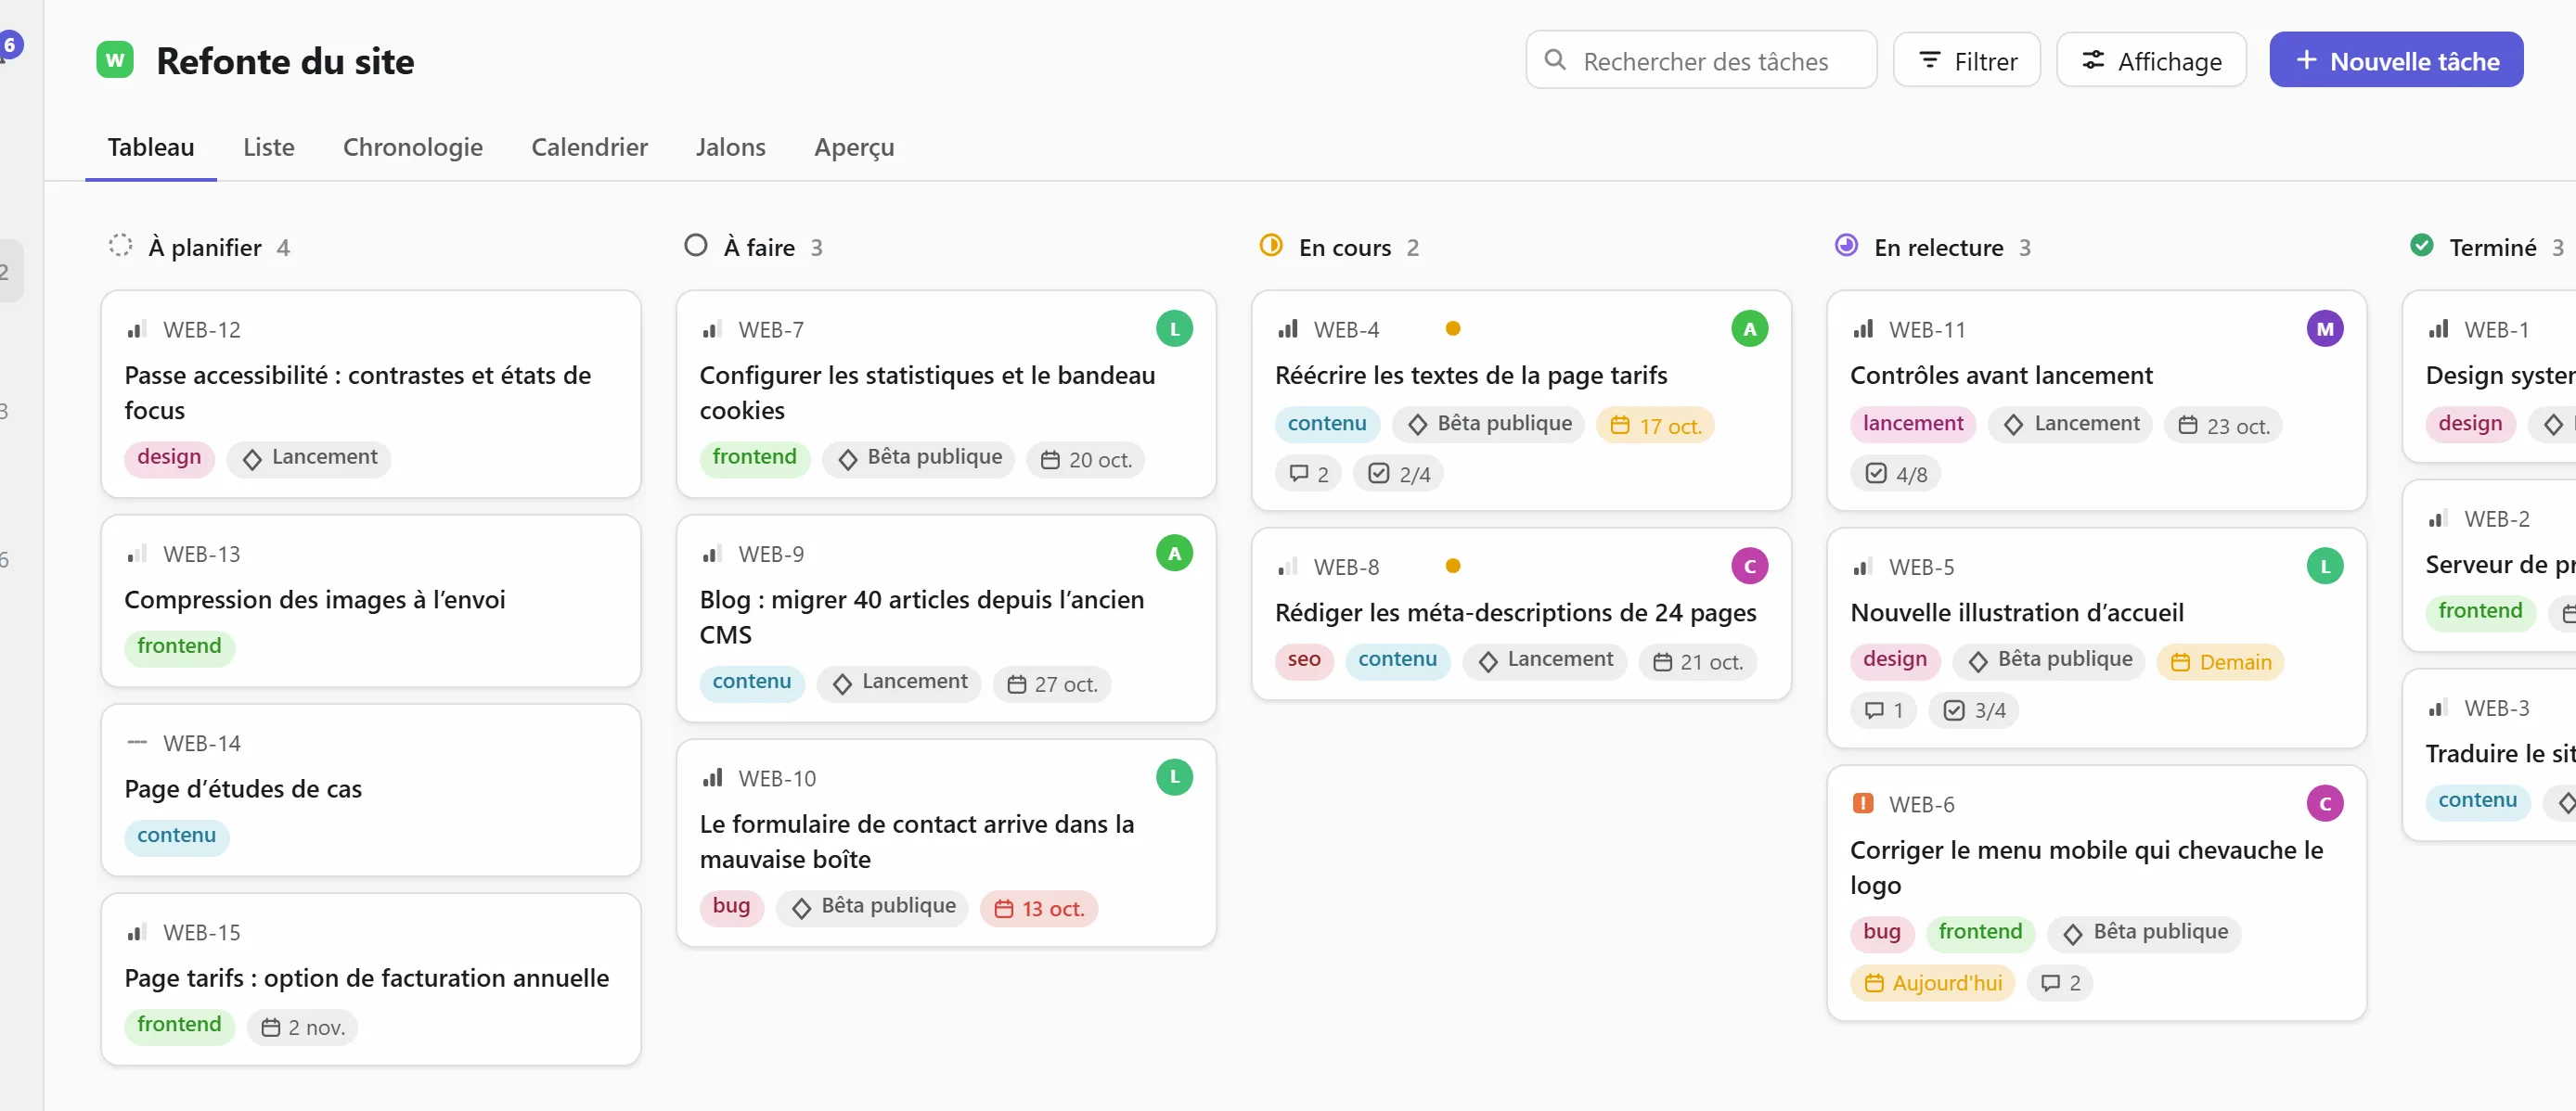Click the Lancement milestone chip on WEB-9
Viewport: 2576px width, 1111px height.
898,683
